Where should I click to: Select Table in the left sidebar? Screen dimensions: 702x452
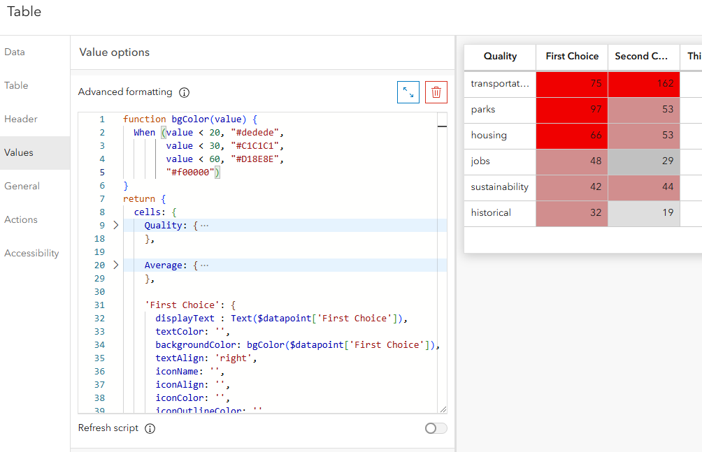[16, 85]
